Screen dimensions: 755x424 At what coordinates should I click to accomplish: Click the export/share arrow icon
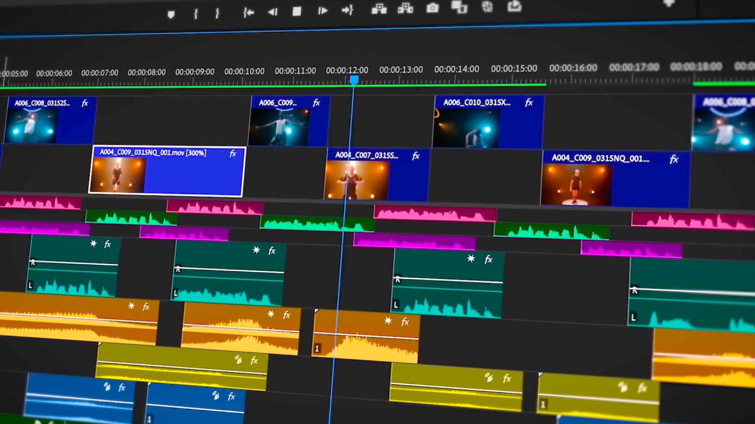(x=514, y=6)
